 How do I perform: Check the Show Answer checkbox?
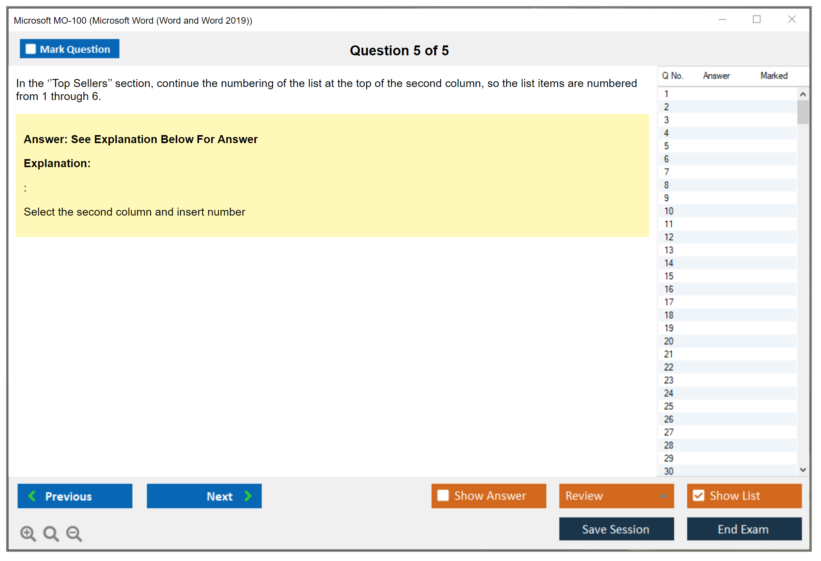coord(443,495)
